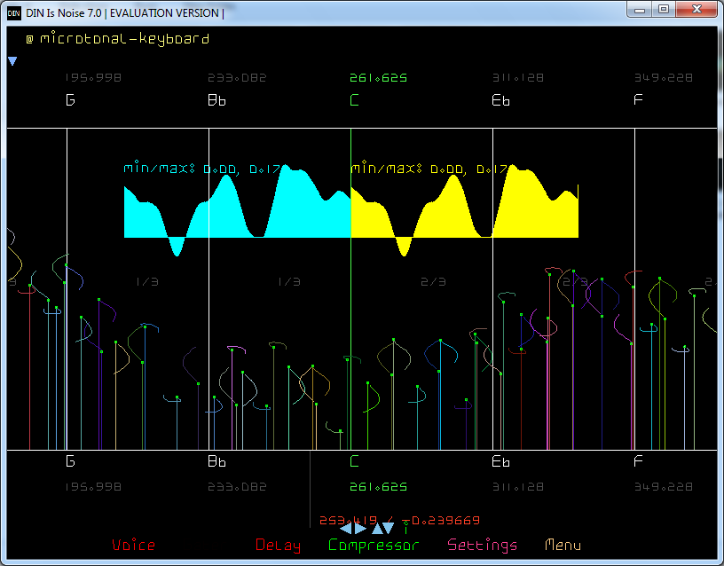Click the green C note label in upper row

pos(354,100)
